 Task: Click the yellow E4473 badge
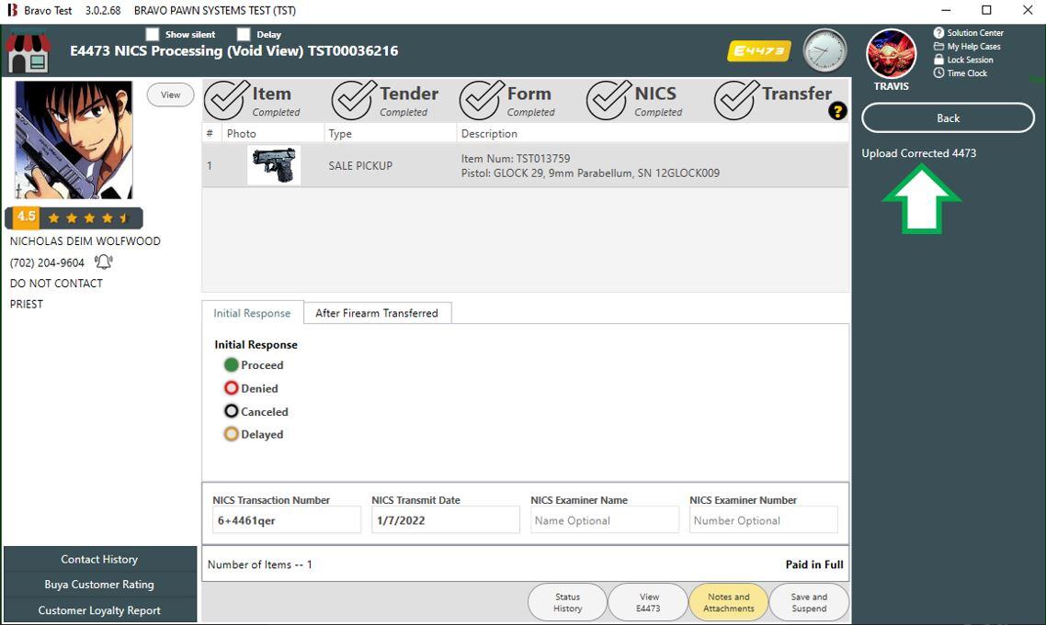click(759, 50)
